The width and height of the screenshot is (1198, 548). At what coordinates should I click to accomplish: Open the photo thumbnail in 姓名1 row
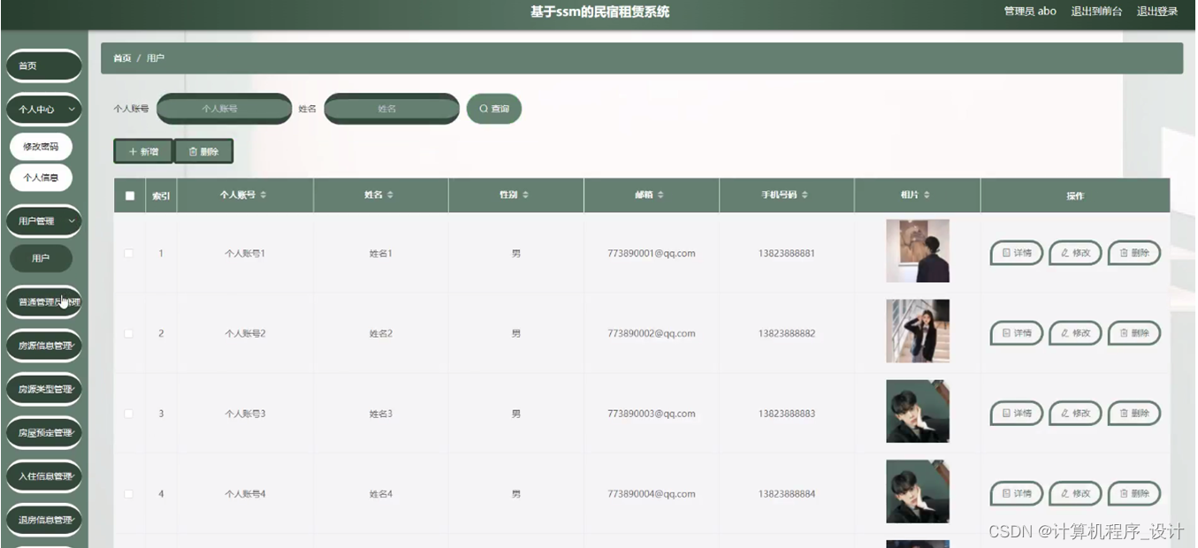point(918,251)
